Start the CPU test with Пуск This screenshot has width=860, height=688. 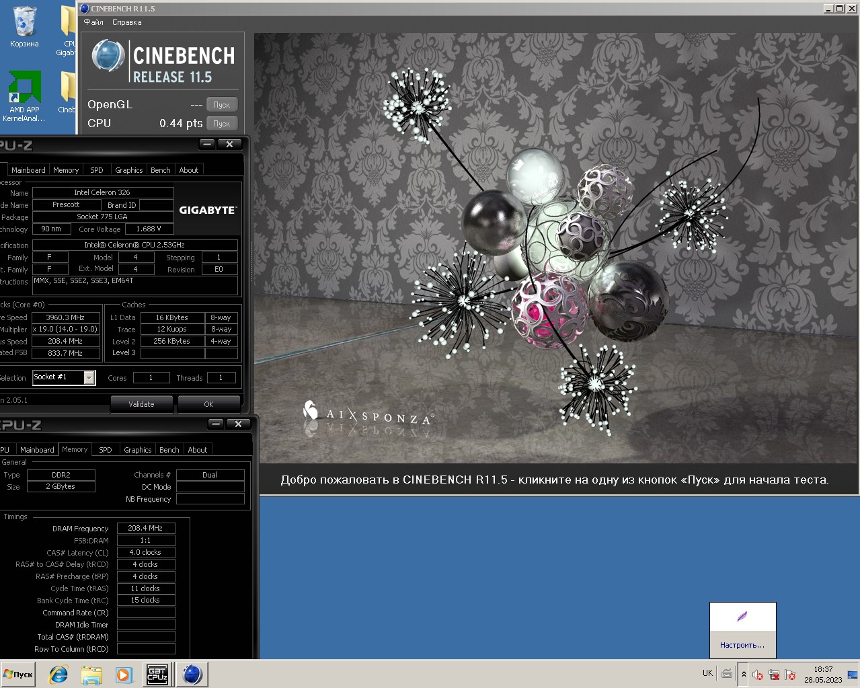click(222, 124)
